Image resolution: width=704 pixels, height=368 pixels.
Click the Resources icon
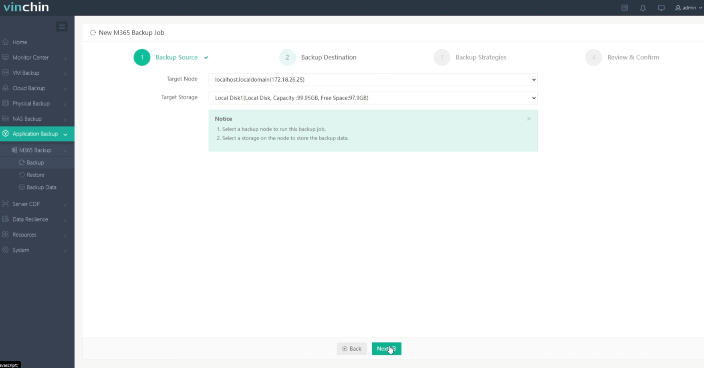[6, 234]
